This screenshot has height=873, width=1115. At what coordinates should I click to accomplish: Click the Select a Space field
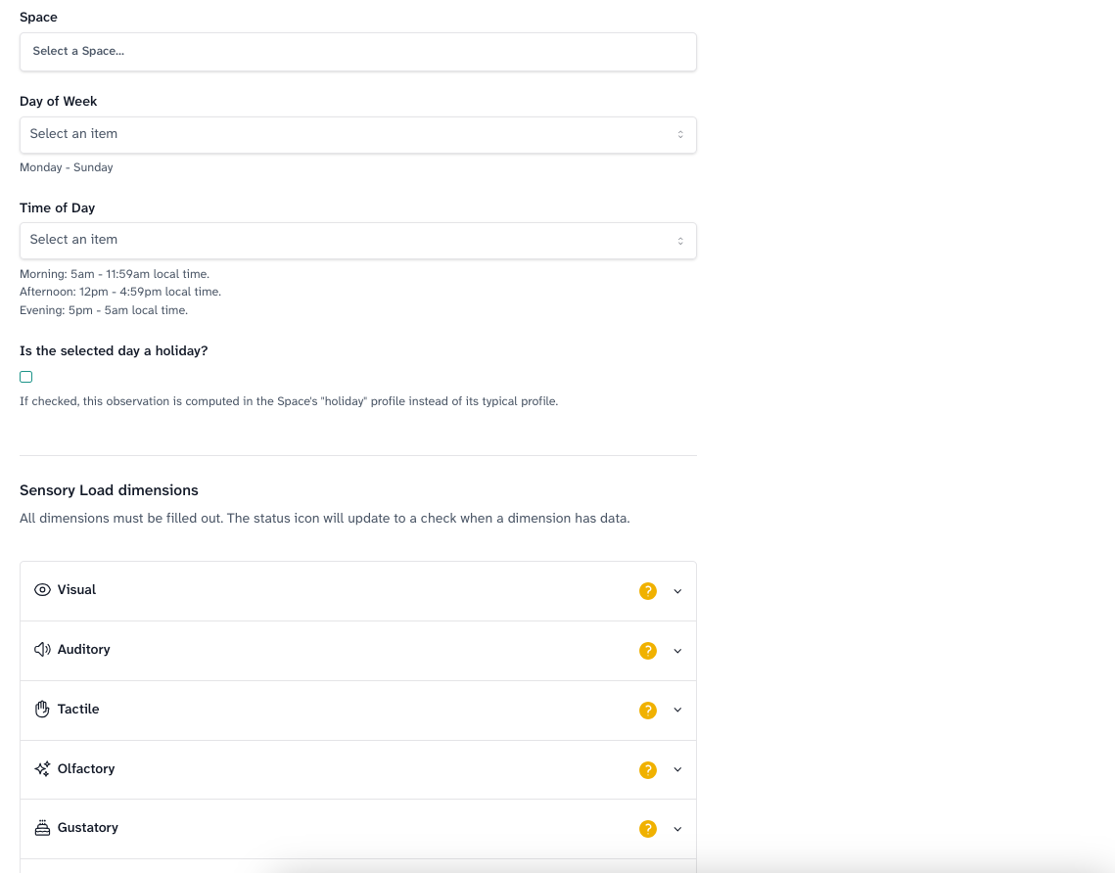357,51
